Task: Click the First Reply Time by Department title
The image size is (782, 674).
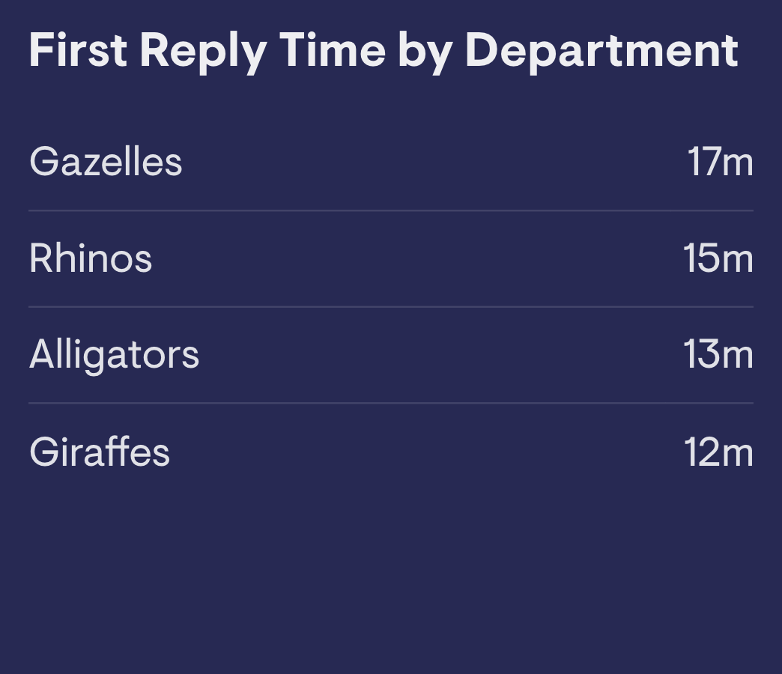Action: pyautogui.click(x=384, y=52)
